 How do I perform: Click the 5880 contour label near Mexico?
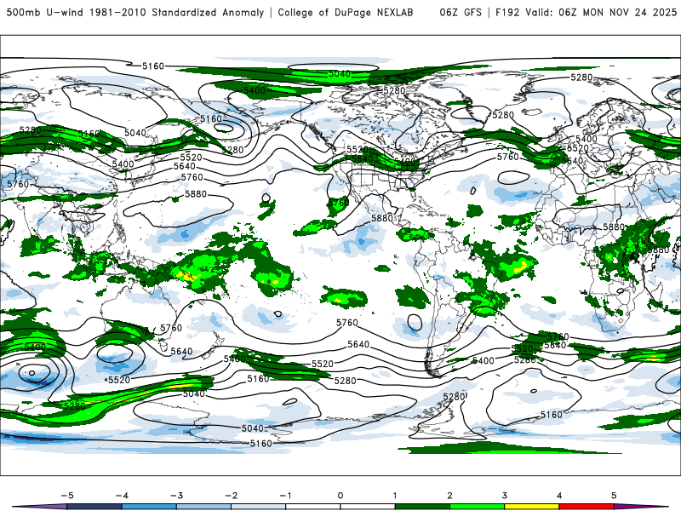tap(382, 218)
